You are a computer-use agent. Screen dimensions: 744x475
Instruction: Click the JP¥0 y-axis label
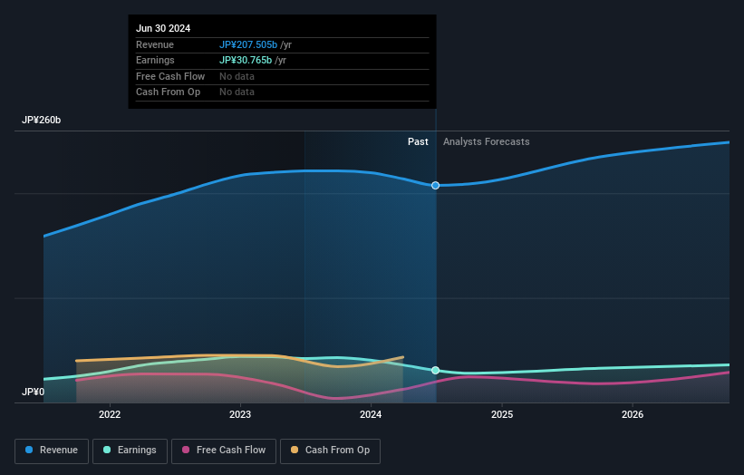pyautogui.click(x=34, y=392)
